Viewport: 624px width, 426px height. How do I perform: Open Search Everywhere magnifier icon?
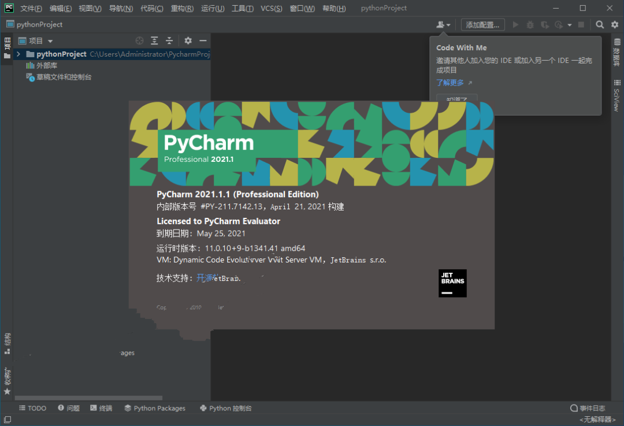point(600,25)
